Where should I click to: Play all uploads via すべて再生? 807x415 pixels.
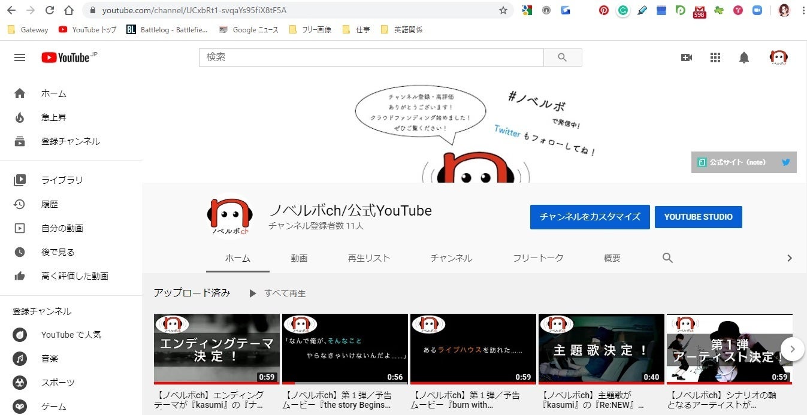(x=278, y=293)
